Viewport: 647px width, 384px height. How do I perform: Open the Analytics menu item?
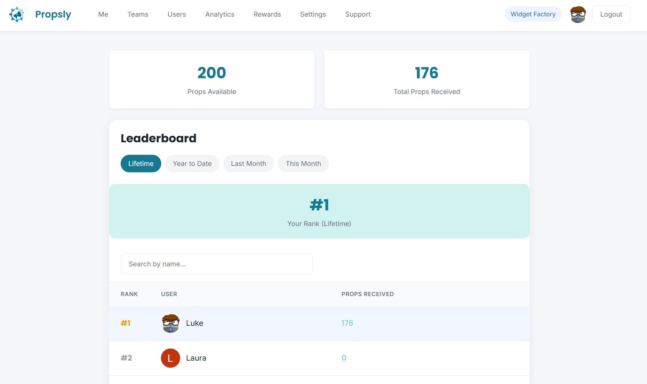click(220, 14)
